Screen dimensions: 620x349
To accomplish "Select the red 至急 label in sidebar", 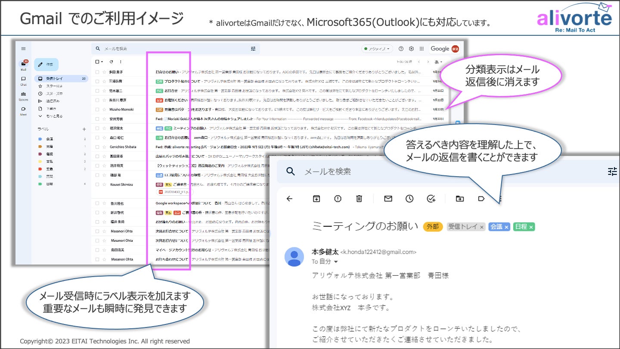I will (50, 169).
